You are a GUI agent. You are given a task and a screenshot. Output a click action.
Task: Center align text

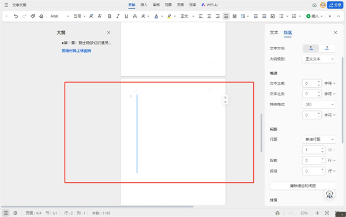coord(209,16)
